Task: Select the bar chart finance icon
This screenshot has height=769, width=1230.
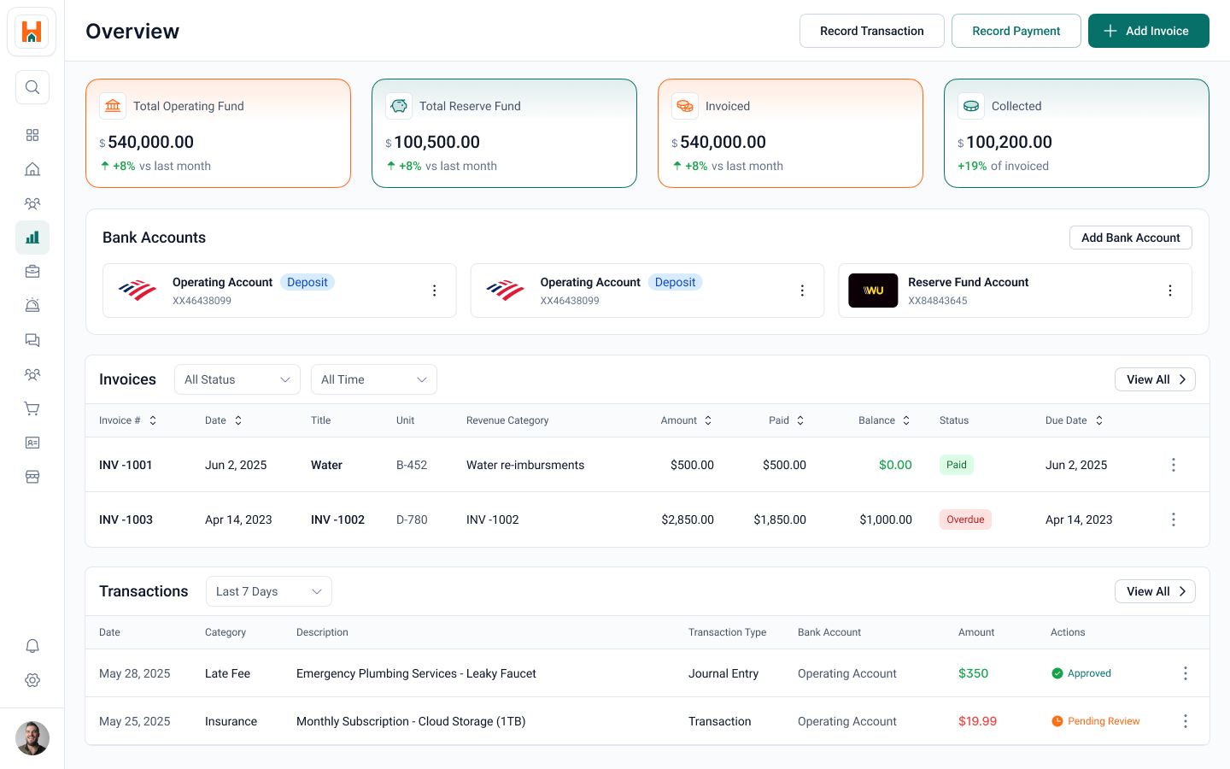Action: pos(32,238)
